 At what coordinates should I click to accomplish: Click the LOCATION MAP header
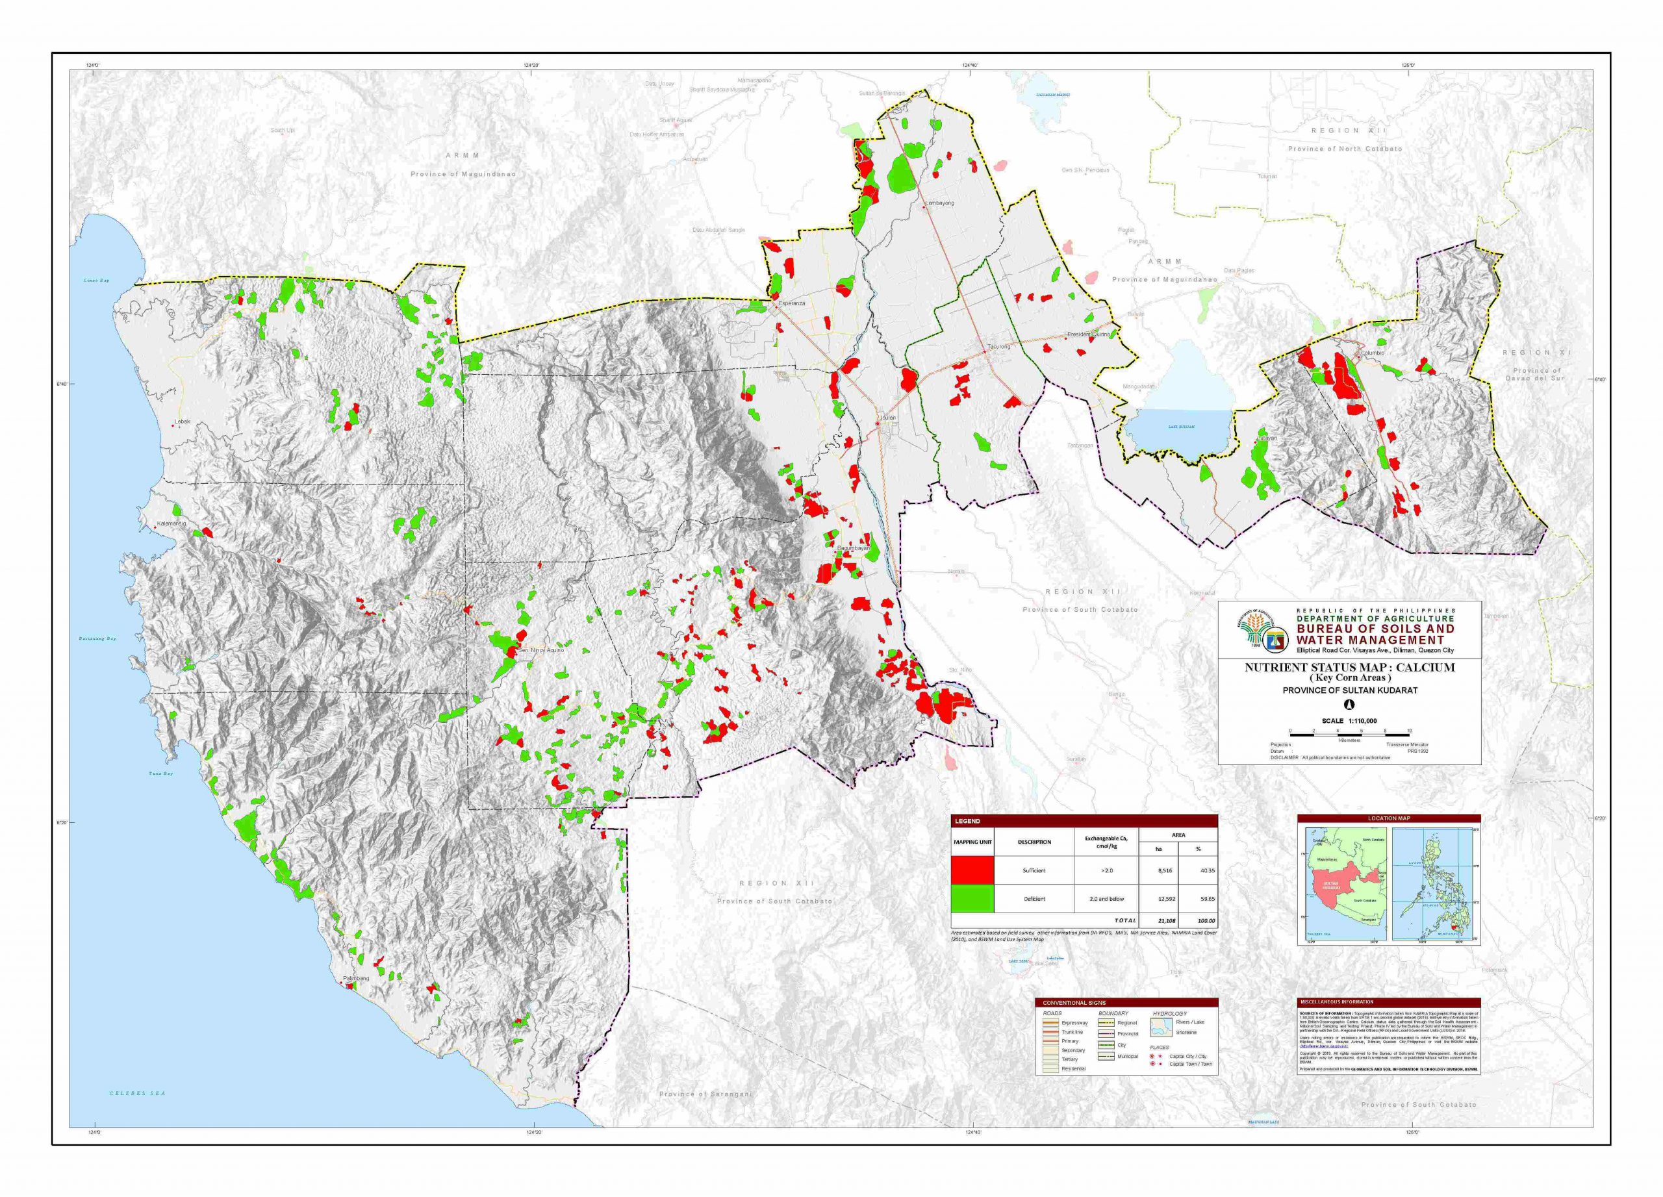click(x=1390, y=819)
